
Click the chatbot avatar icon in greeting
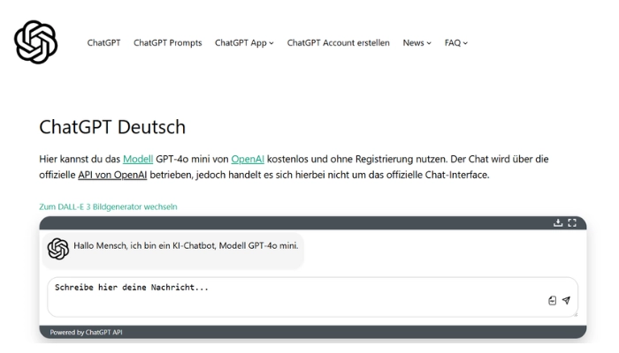tap(58, 249)
